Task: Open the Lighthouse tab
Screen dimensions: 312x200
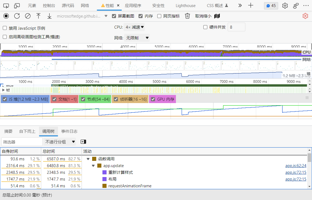Action: tap(185, 6)
